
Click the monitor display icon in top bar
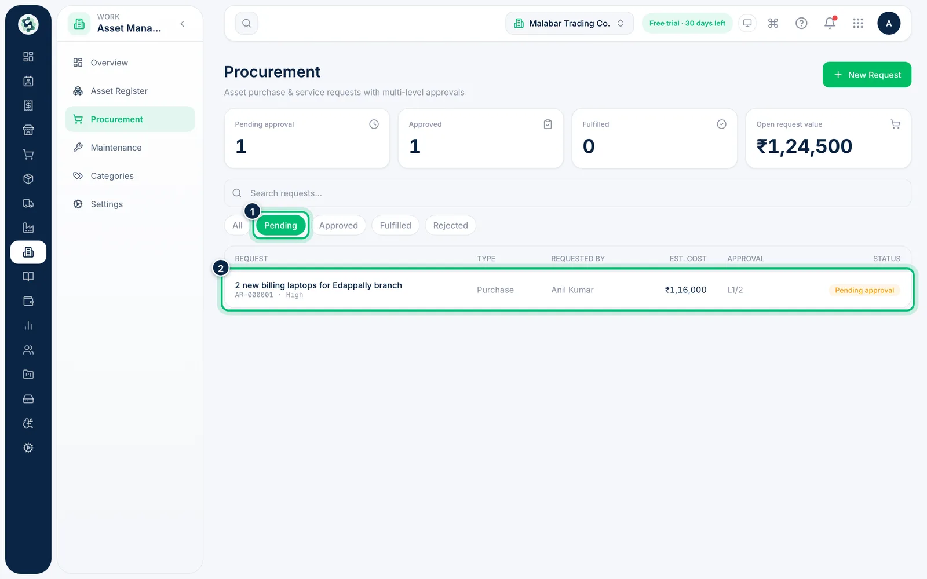[x=747, y=23]
